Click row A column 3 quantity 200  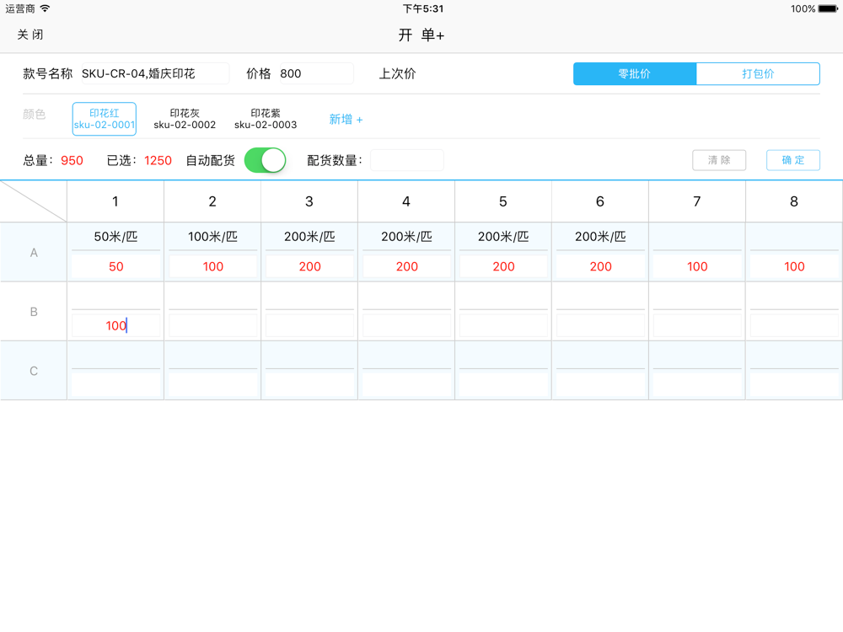pos(309,266)
